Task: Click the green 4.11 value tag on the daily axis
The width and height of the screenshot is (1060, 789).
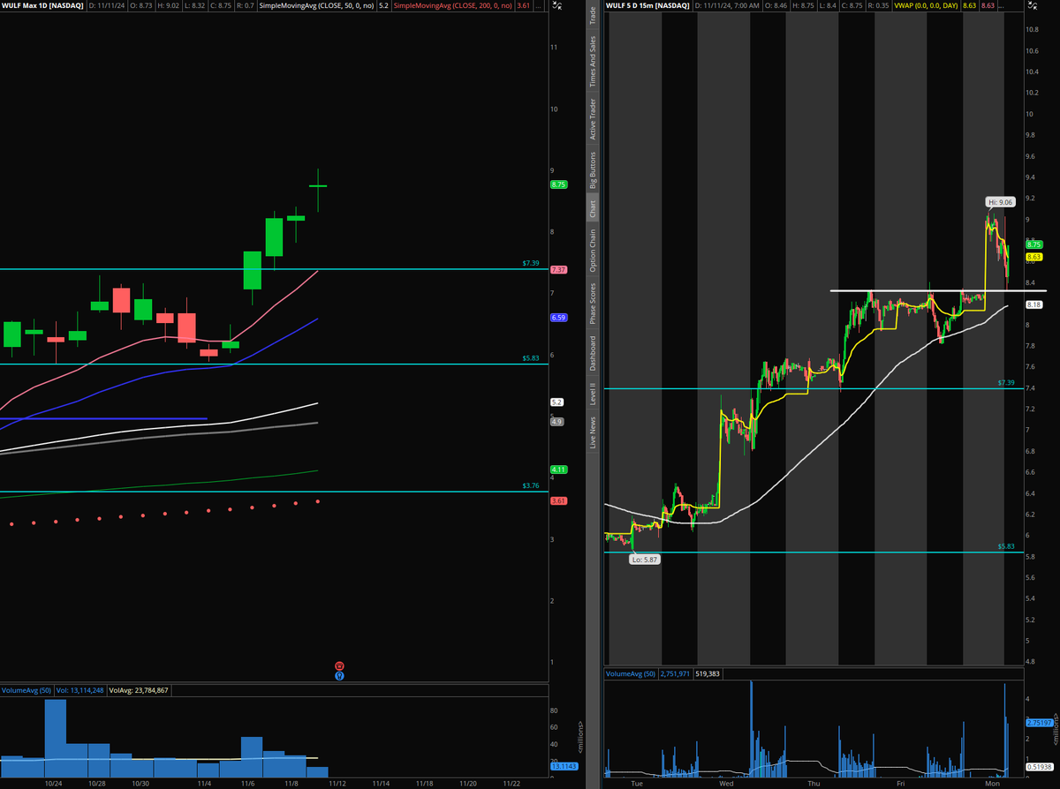Action: click(x=558, y=469)
